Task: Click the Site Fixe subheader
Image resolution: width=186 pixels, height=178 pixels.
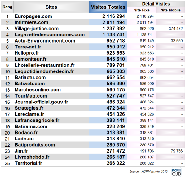Action: click(x=142, y=10)
